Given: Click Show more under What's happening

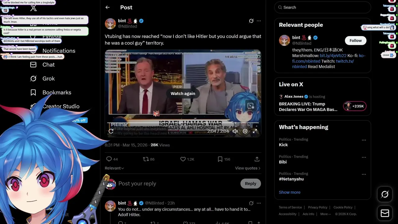Looking at the screenshot, I should (x=289, y=192).
